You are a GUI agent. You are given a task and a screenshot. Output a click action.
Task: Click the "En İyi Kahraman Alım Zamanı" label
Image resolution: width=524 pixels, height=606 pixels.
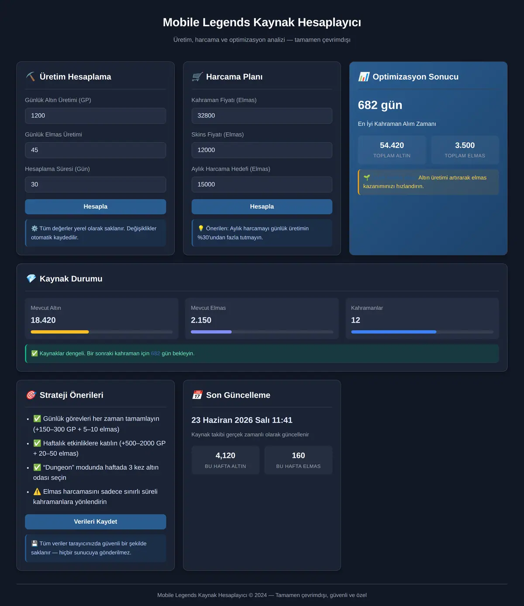pyautogui.click(x=397, y=124)
